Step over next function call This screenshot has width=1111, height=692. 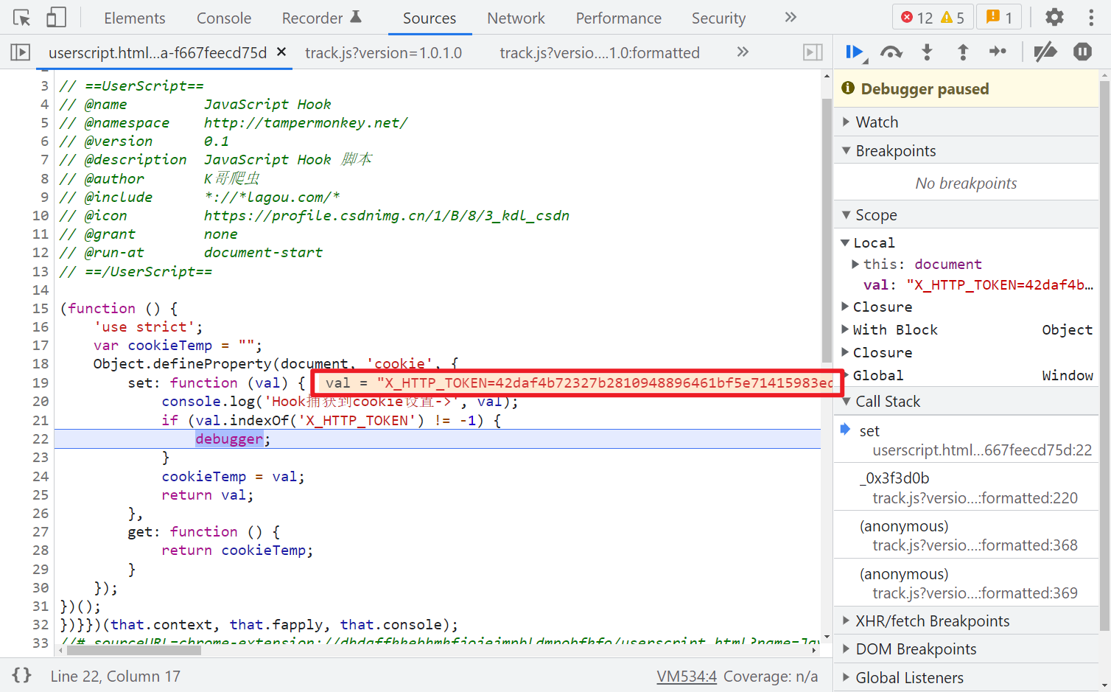891,52
